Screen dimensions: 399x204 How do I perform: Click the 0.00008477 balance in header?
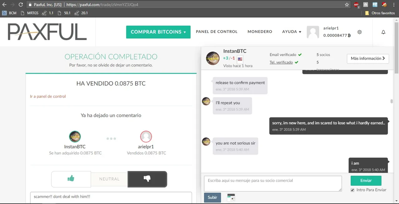pos(337,35)
